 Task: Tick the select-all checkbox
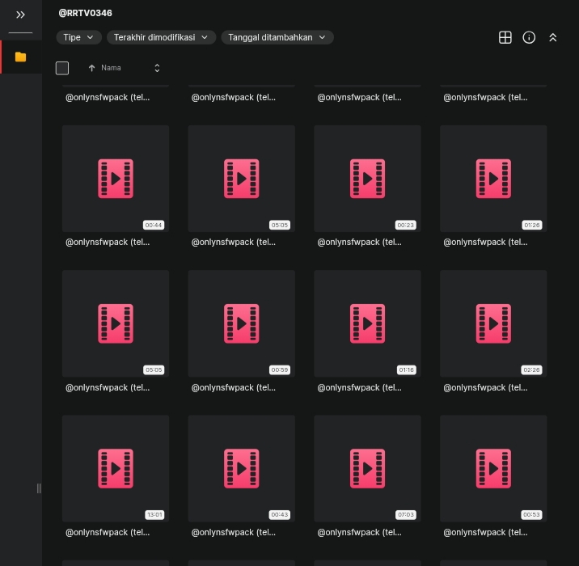pyautogui.click(x=62, y=68)
